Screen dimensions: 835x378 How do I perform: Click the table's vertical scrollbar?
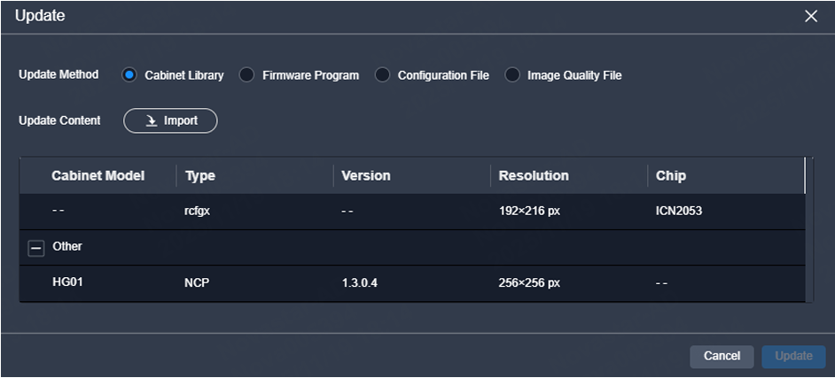click(809, 229)
